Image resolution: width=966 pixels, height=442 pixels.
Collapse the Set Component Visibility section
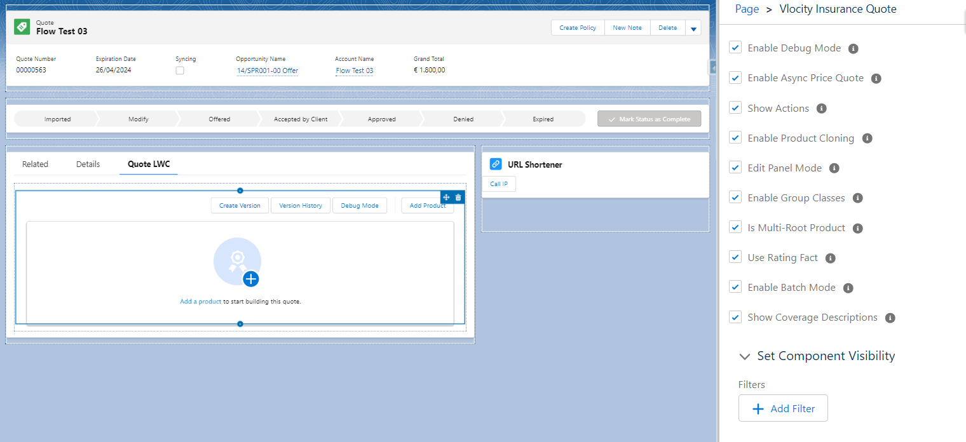coord(745,357)
